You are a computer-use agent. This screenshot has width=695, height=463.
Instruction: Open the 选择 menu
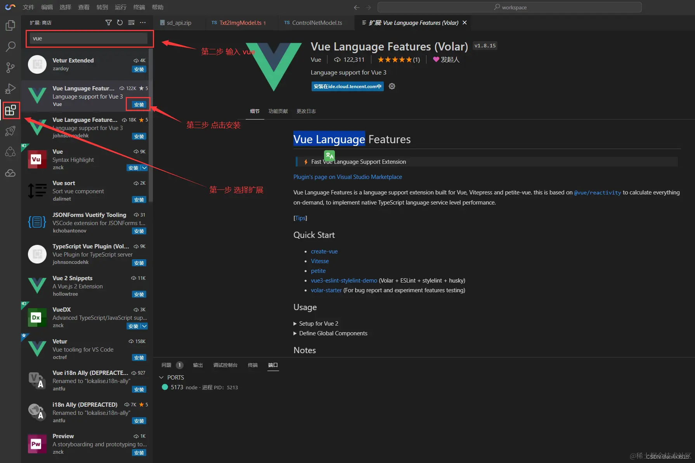[65, 7]
